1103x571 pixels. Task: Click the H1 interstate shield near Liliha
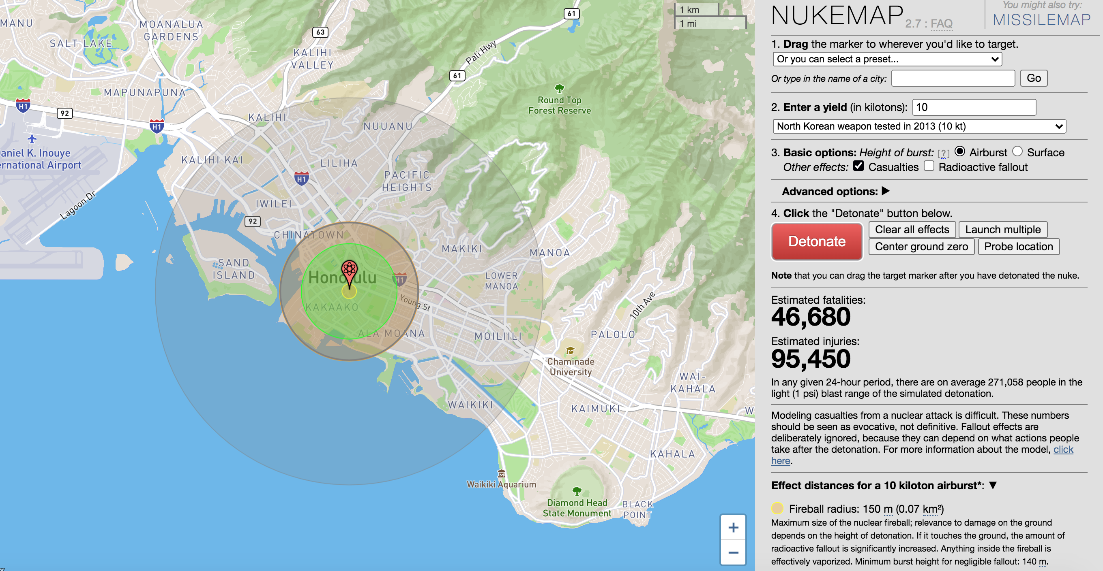pyautogui.click(x=301, y=179)
